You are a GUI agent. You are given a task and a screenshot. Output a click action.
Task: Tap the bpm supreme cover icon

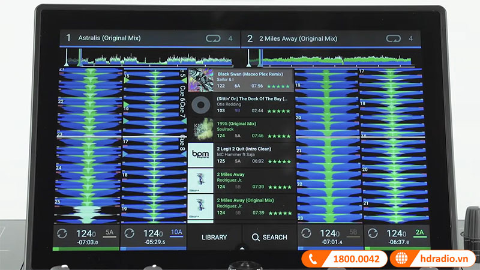200,155
